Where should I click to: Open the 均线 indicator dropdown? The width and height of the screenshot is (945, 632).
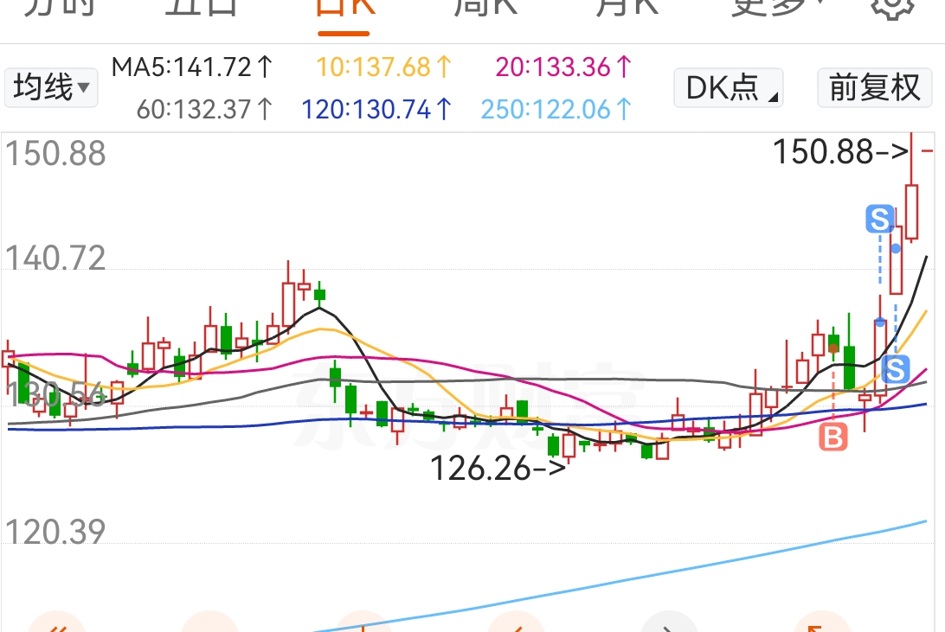pyautogui.click(x=51, y=88)
